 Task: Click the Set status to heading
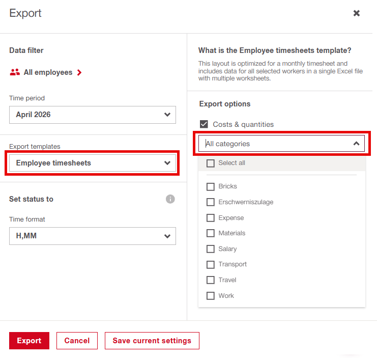click(31, 199)
